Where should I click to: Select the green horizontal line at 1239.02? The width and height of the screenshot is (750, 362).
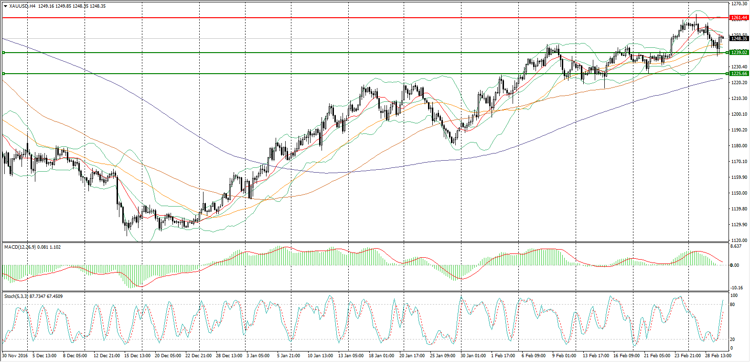tap(365, 53)
